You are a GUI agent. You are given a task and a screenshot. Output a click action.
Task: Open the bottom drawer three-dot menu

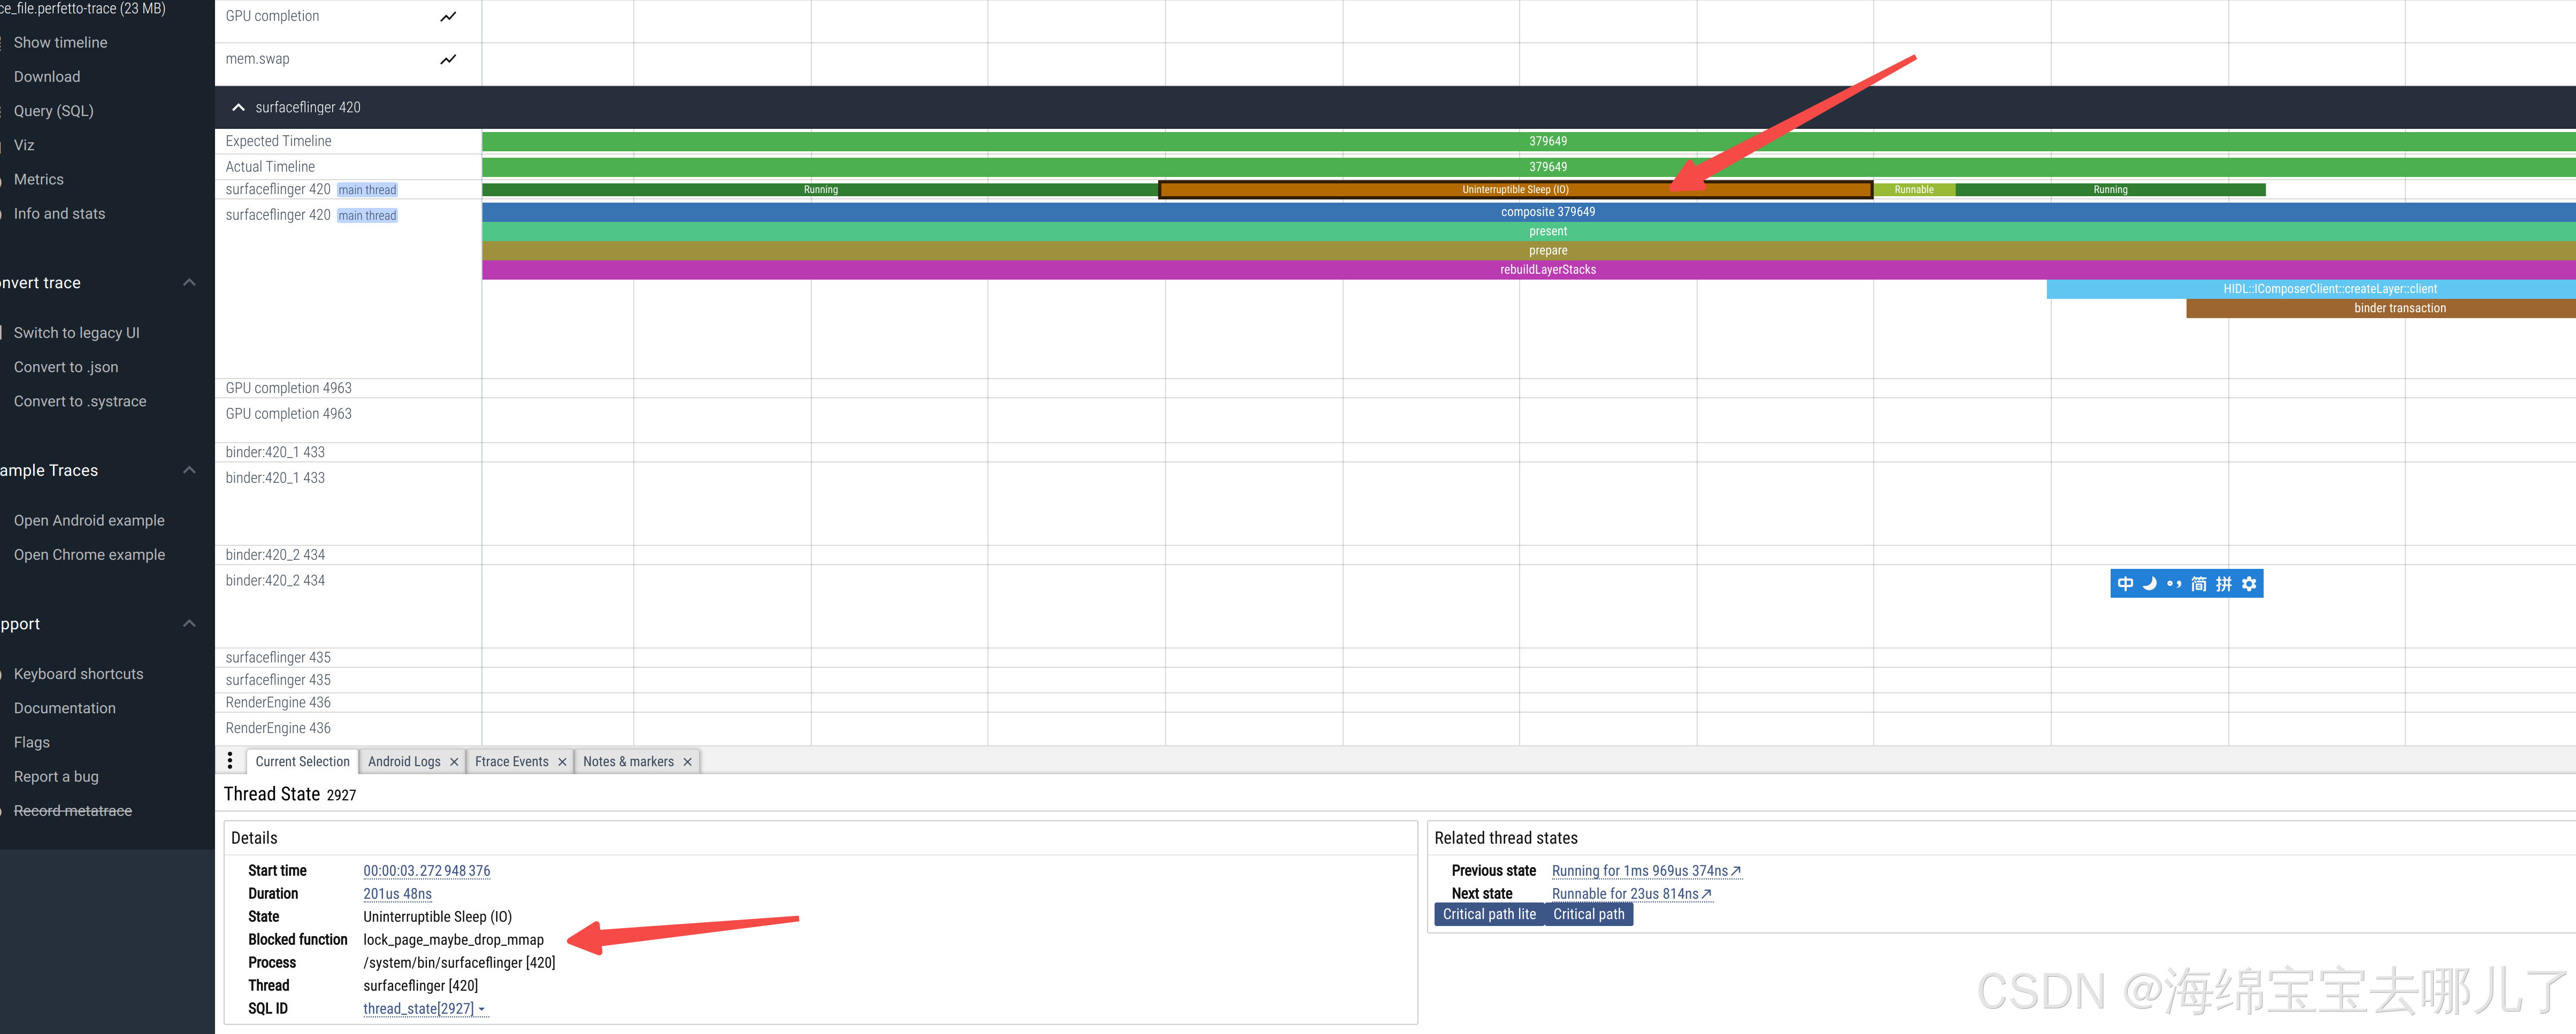click(x=230, y=761)
